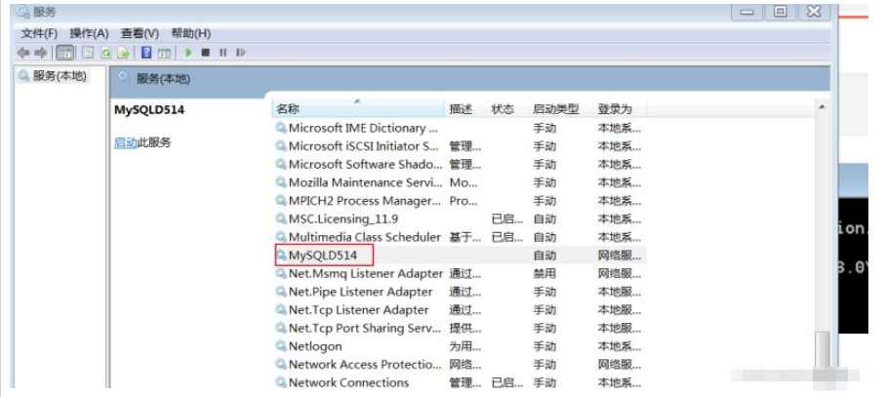Click the green Start Service play icon

(188, 53)
